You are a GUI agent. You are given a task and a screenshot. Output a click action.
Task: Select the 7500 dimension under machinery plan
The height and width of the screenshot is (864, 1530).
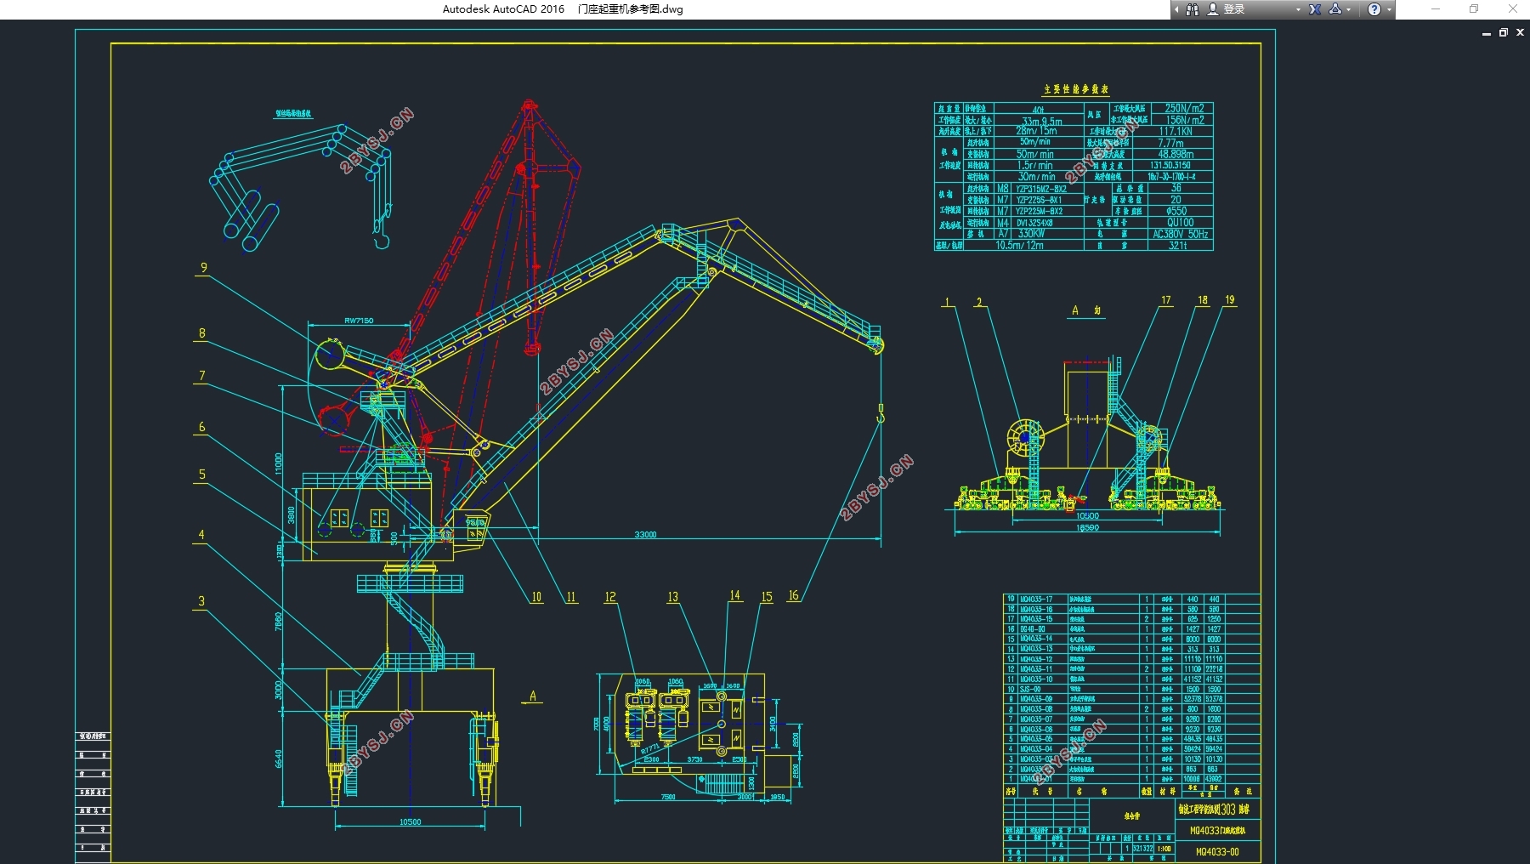tap(668, 797)
